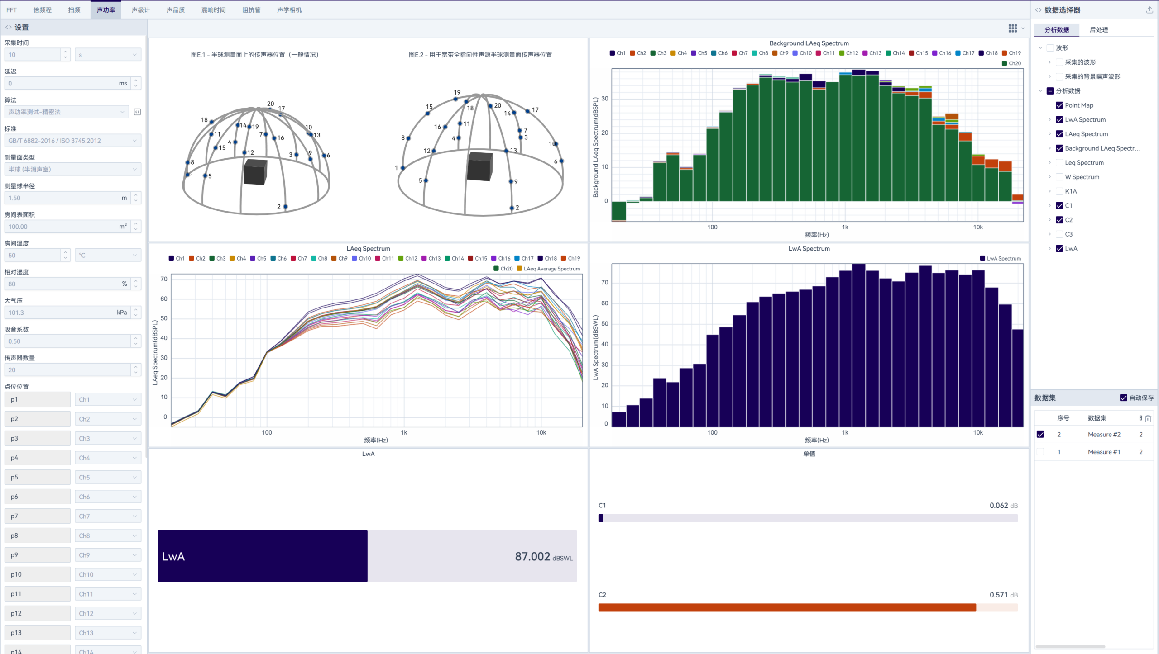Collapse 设置 panel with its arrows icon
Screen dimensions: 1159x654
(8, 28)
